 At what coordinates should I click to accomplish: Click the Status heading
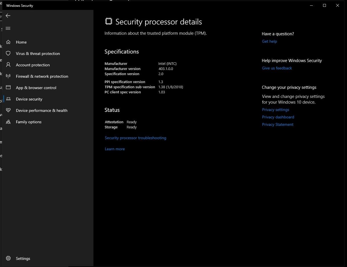[x=112, y=110]
